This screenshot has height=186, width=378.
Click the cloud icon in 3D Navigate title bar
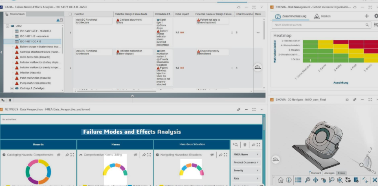coord(347,99)
